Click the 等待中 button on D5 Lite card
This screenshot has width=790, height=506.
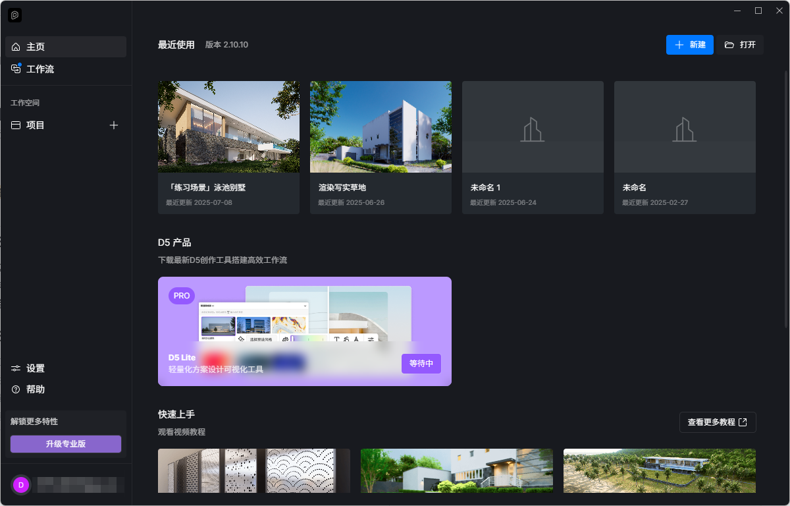[421, 364]
